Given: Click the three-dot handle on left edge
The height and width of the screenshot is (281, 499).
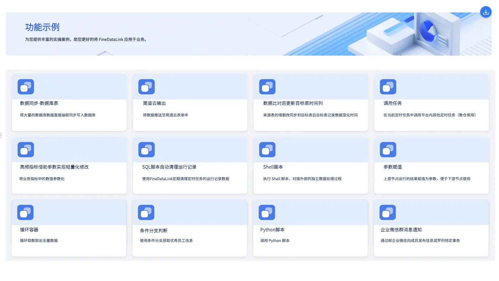Looking at the screenshot, I should coord(1,136).
